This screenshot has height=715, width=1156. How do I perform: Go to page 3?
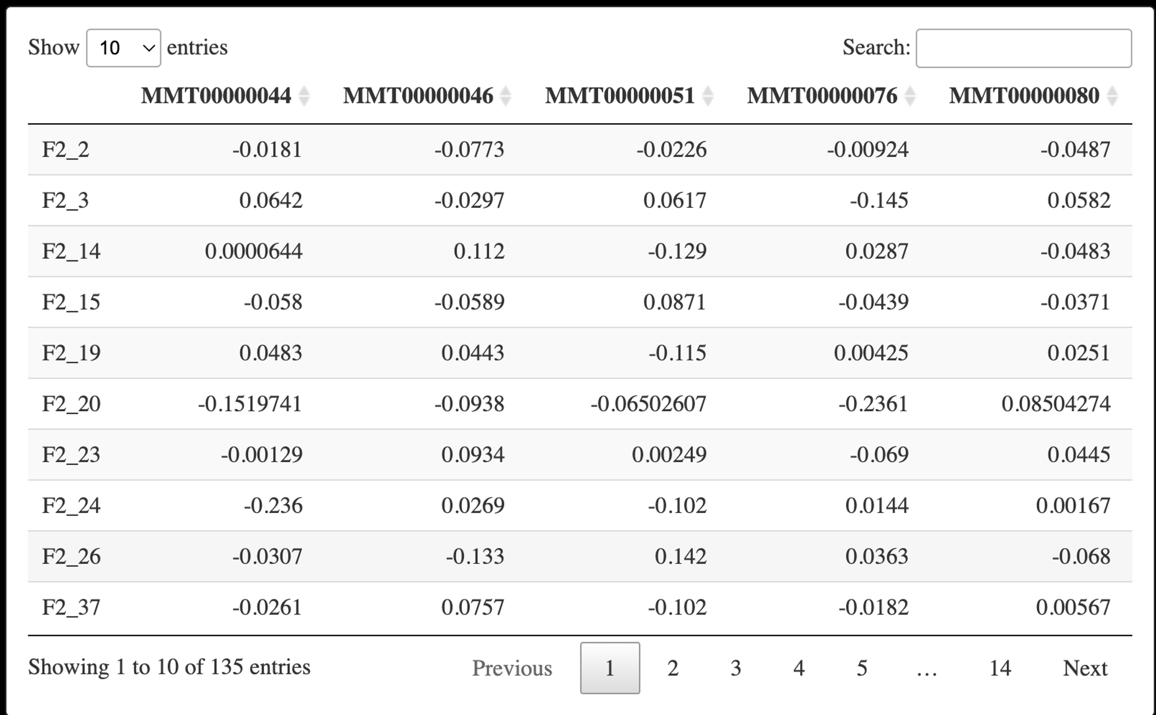[x=736, y=668]
